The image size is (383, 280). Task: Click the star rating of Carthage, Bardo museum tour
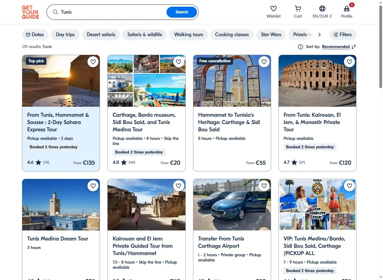pos(124,162)
